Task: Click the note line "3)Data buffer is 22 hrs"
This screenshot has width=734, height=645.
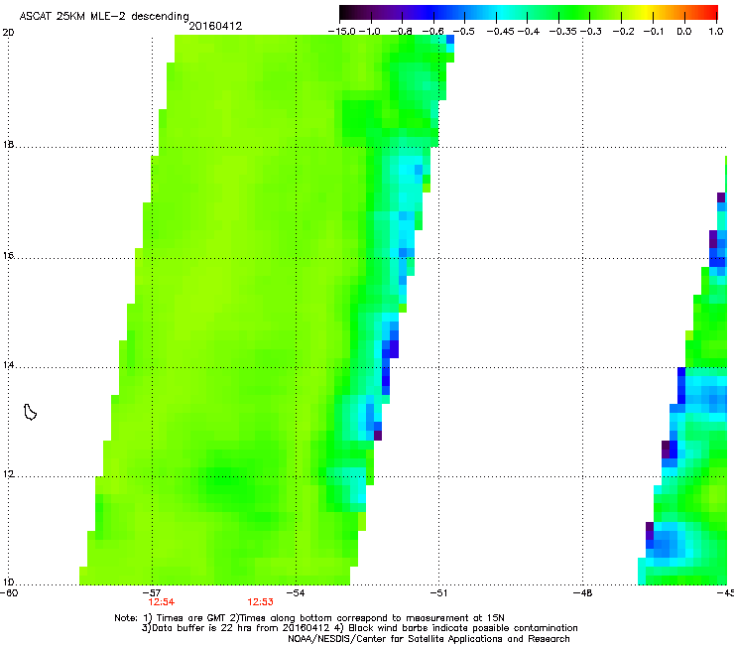Action: point(359,628)
